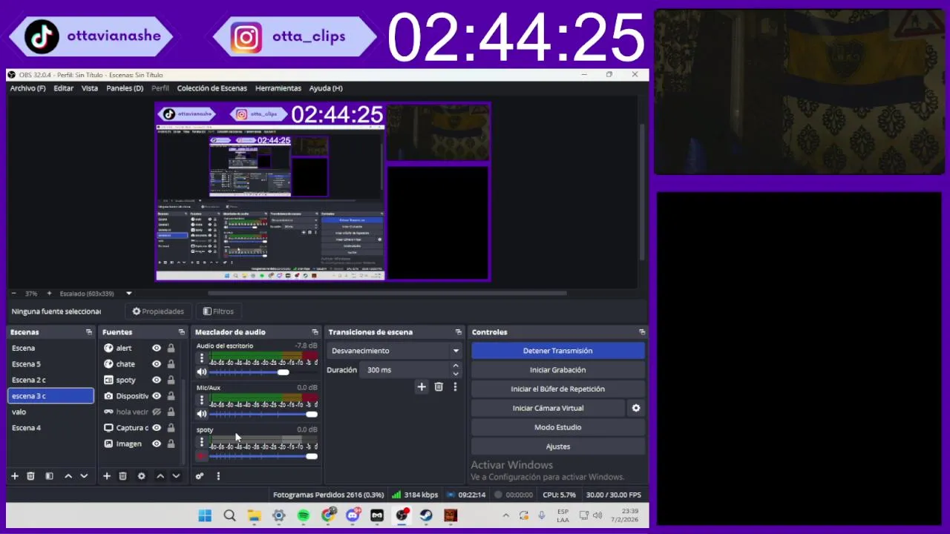Open Ajustes settings button

click(558, 446)
